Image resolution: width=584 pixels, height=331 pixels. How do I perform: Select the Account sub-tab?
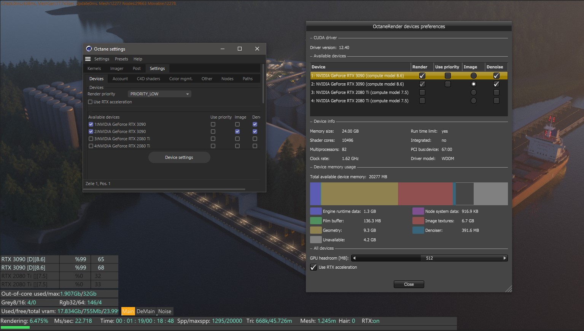click(120, 79)
